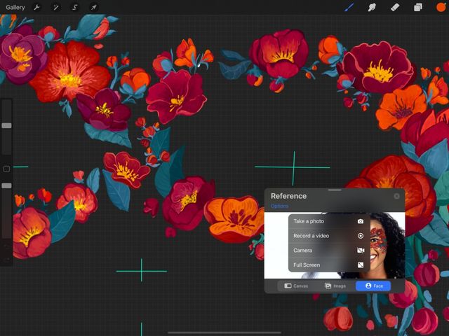Open the Actions wrench menu
The image size is (449, 336).
click(x=37, y=8)
